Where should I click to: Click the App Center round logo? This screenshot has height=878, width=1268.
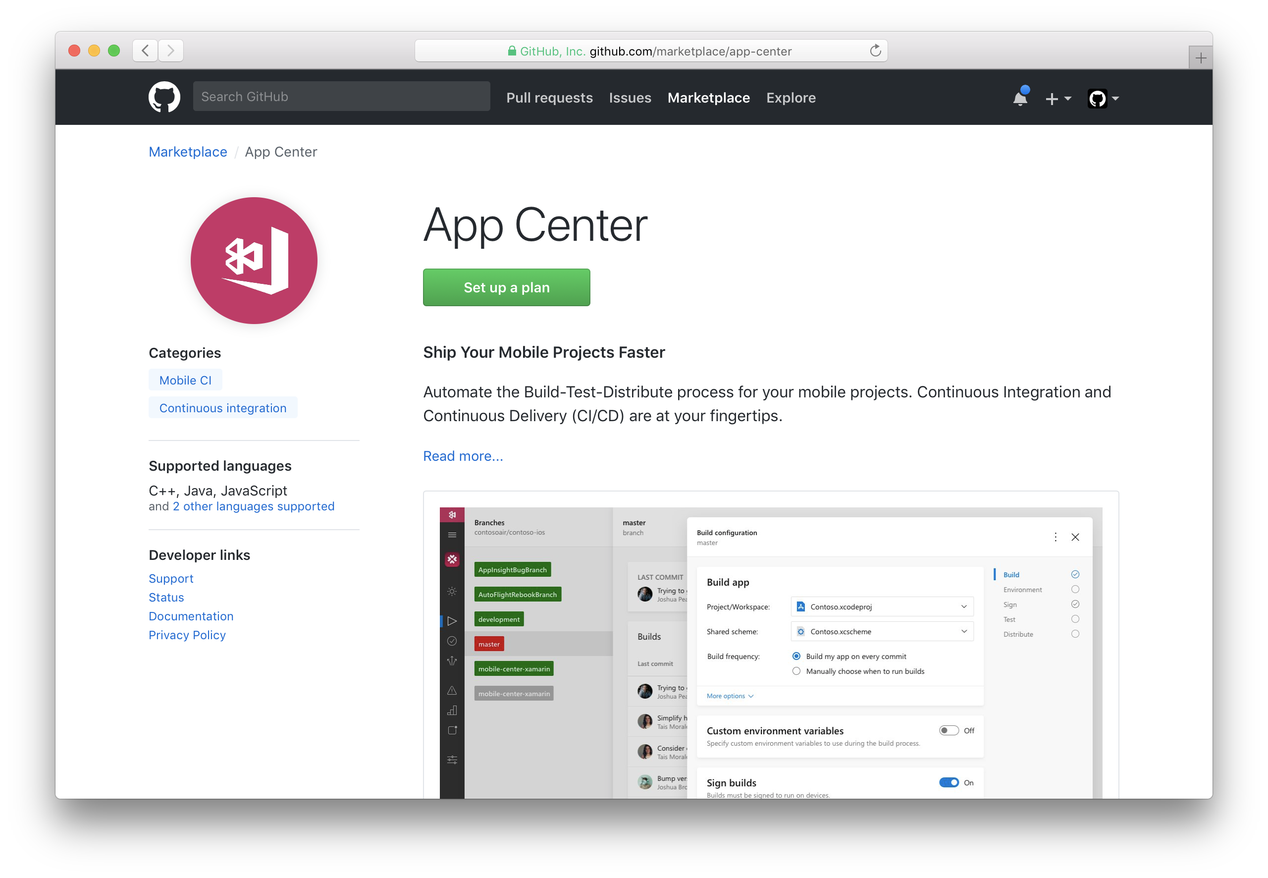point(254,260)
